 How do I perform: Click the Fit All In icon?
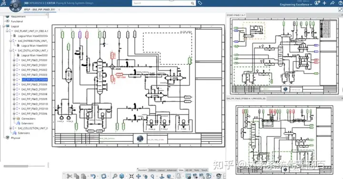click(131, 176)
